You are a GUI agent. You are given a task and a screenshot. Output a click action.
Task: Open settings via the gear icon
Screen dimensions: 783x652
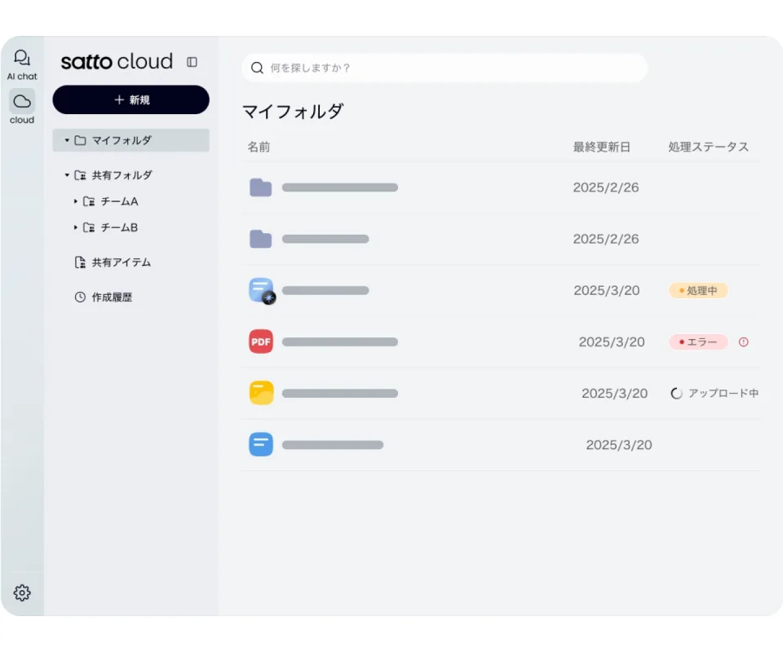(x=22, y=593)
